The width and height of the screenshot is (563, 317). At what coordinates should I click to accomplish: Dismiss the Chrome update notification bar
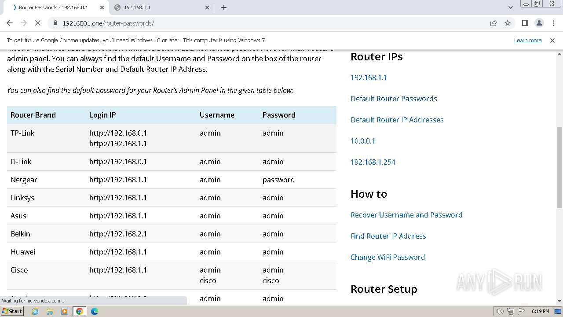click(552, 40)
